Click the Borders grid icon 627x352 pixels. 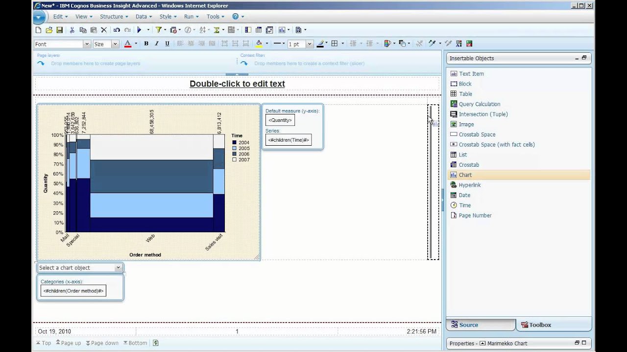335,44
